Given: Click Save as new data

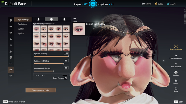Looking at the screenshot, I should tap(41, 90).
